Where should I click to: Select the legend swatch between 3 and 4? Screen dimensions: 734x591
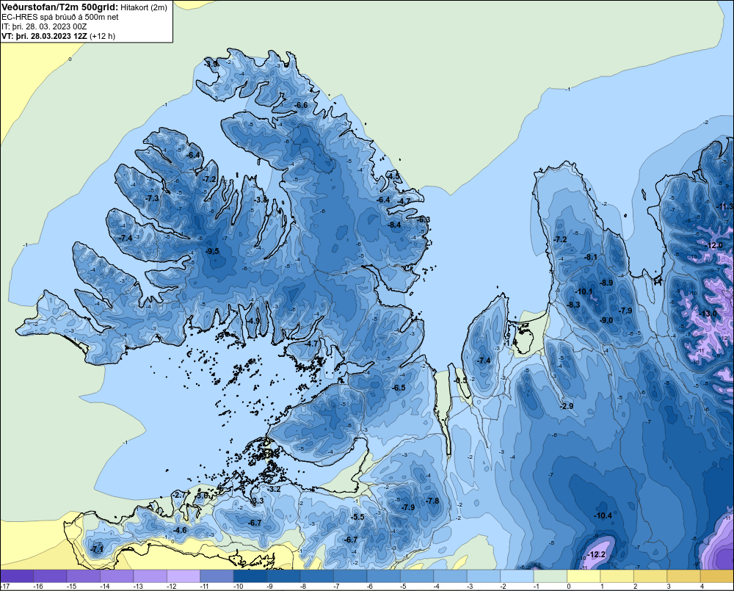click(683, 576)
